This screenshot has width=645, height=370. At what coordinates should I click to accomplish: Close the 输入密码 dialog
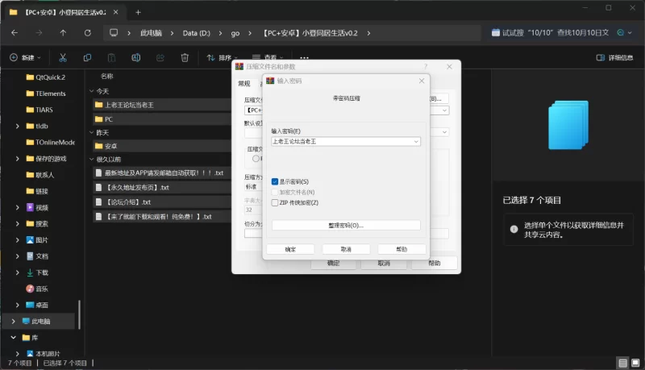422,81
